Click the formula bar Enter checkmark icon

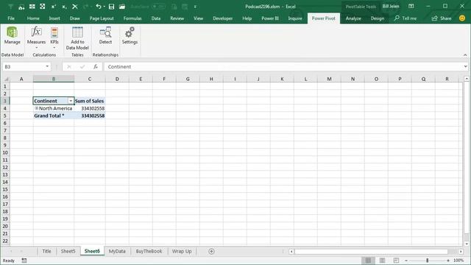[x=82, y=67]
